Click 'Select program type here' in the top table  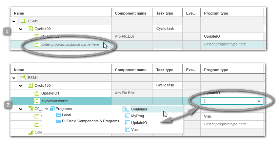(x=225, y=44)
